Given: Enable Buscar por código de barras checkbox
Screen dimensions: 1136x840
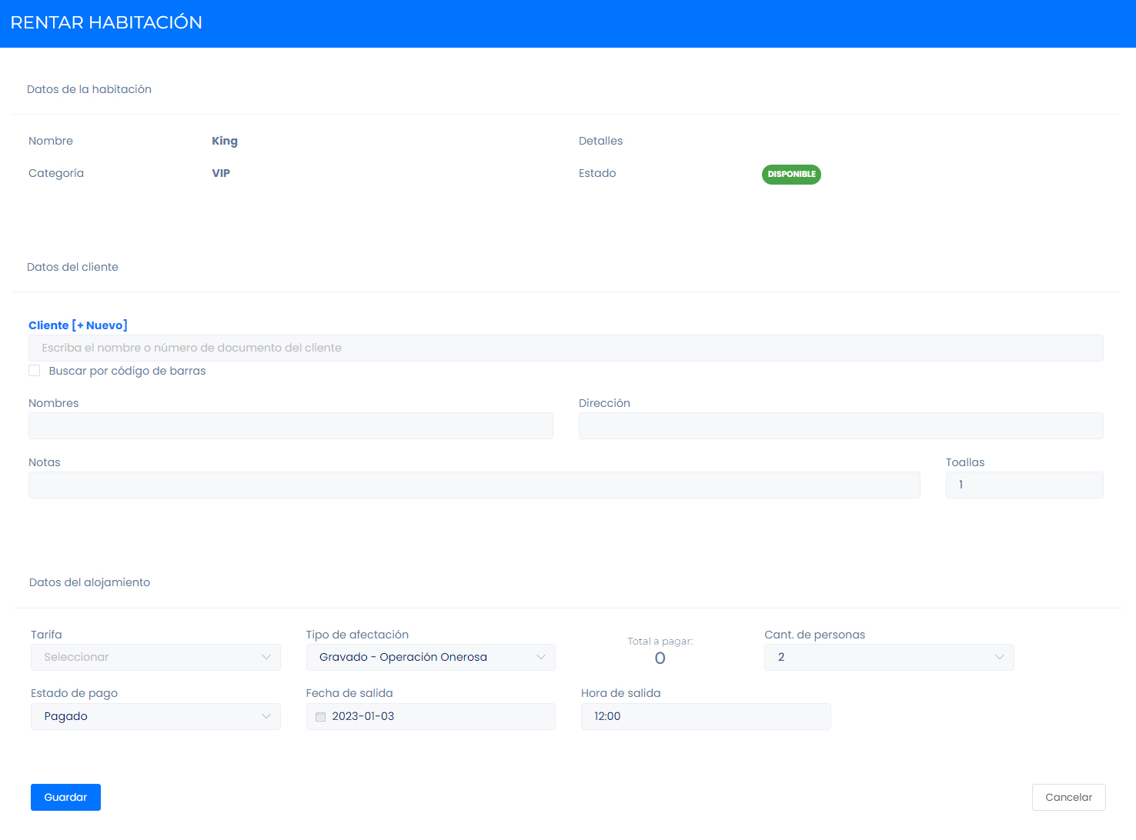Looking at the screenshot, I should click(x=35, y=371).
